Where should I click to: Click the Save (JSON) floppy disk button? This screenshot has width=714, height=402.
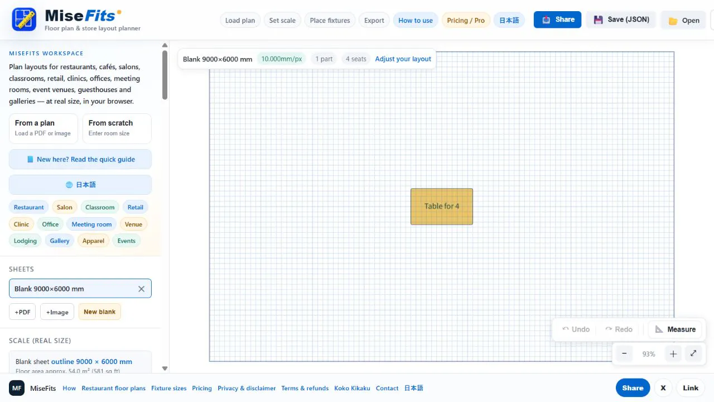point(621,20)
